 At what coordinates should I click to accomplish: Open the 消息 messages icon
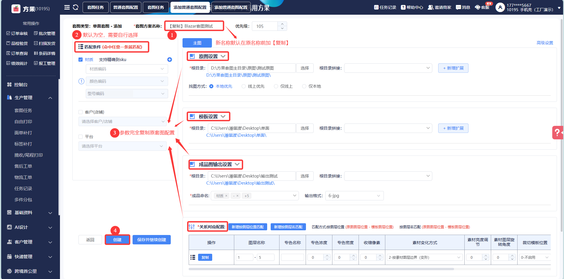click(x=458, y=7)
